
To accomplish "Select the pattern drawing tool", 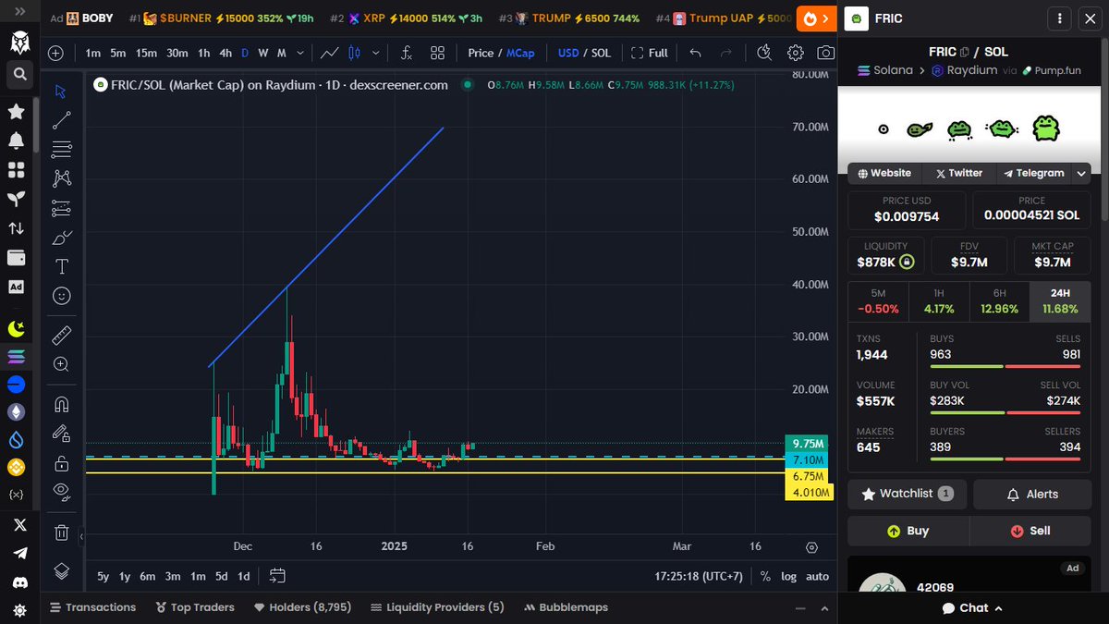I will (61, 178).
